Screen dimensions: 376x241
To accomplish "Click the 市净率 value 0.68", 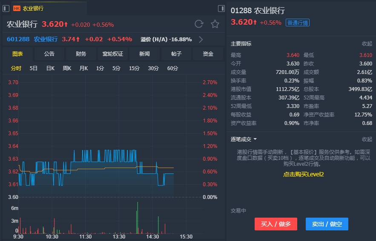I will click(367, 123).
